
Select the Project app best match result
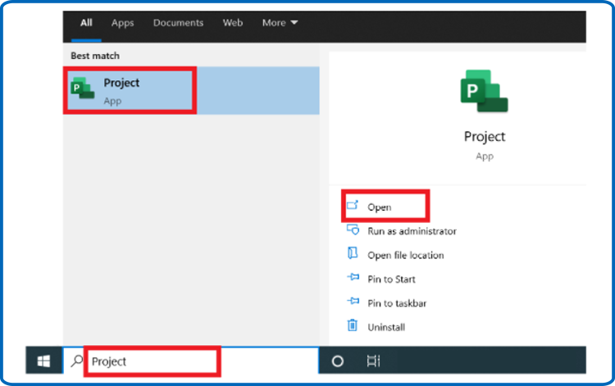(191, 90)
